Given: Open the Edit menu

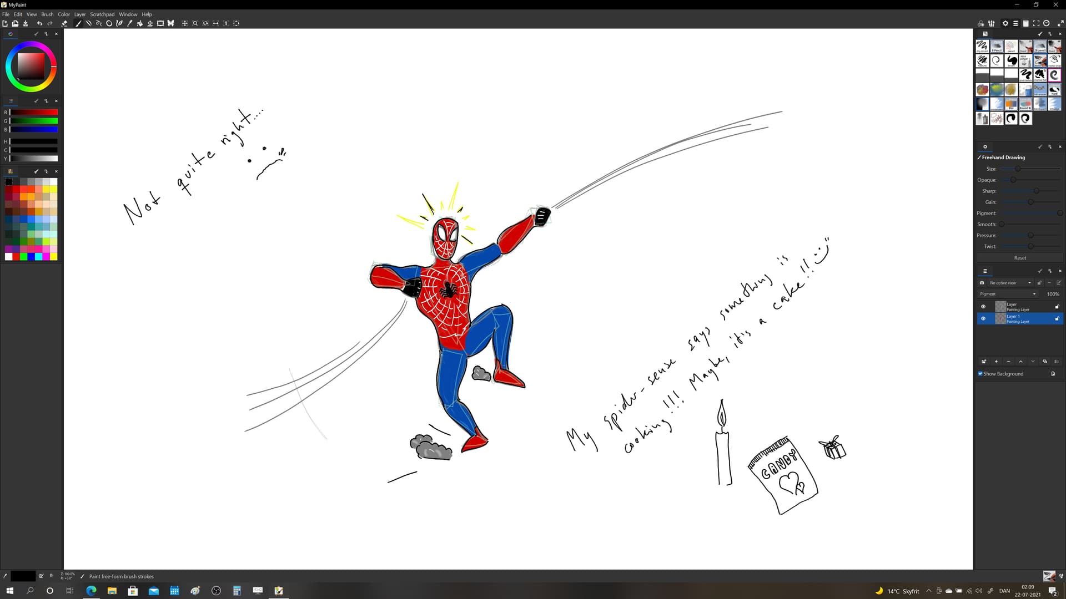Looking at the screenshot, I should click(x=18, y=14).
